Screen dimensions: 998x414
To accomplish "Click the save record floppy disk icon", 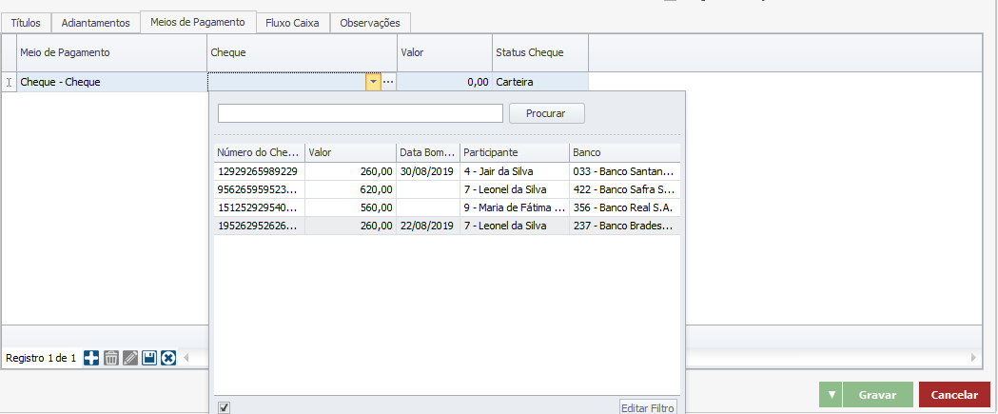I will point(149,358).
